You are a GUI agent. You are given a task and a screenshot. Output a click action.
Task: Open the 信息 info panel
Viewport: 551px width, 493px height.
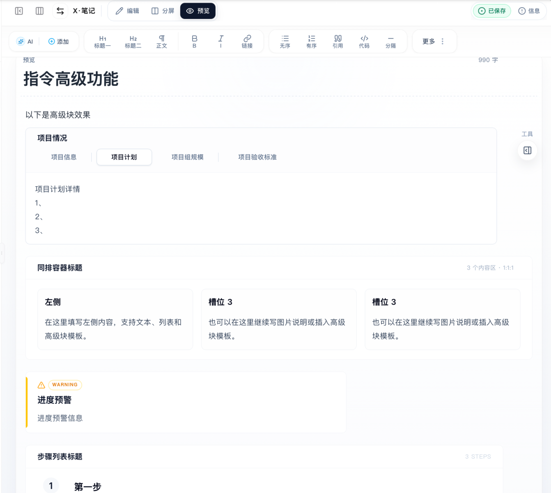pos(529,11)
